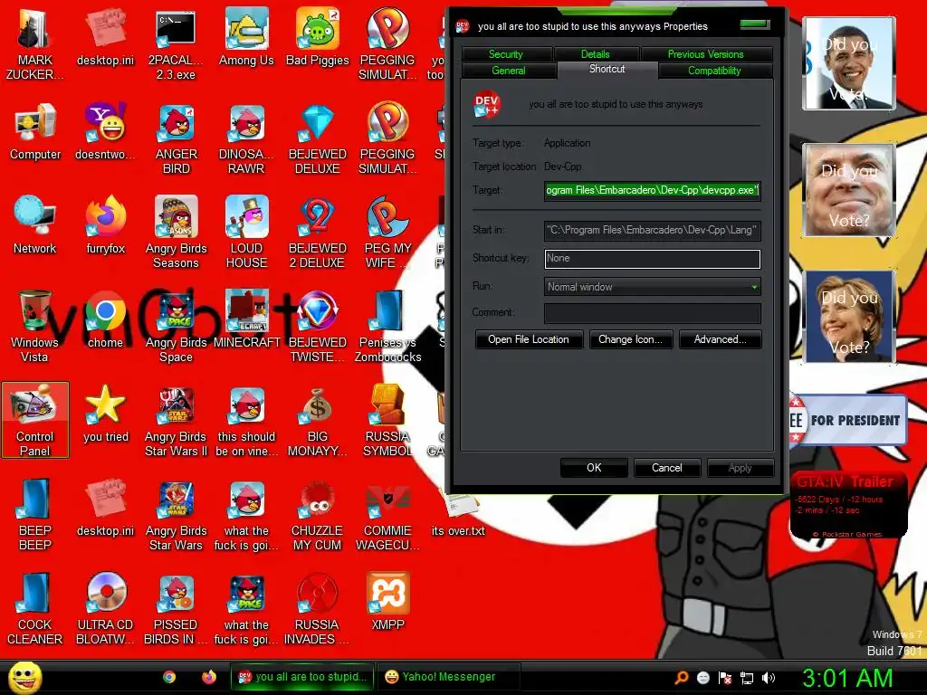Select the Bad Piggies desktop icon
Image resolution: width=927 pixels, height=695 pixels.
(318, 36)
